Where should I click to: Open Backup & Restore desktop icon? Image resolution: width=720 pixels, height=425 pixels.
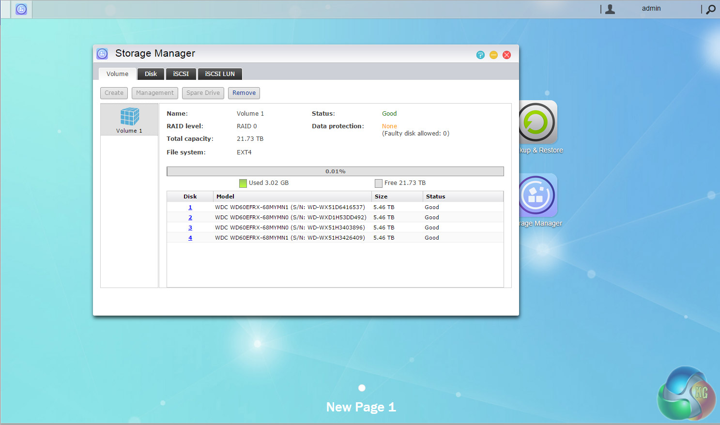click(x=538, y=122)
